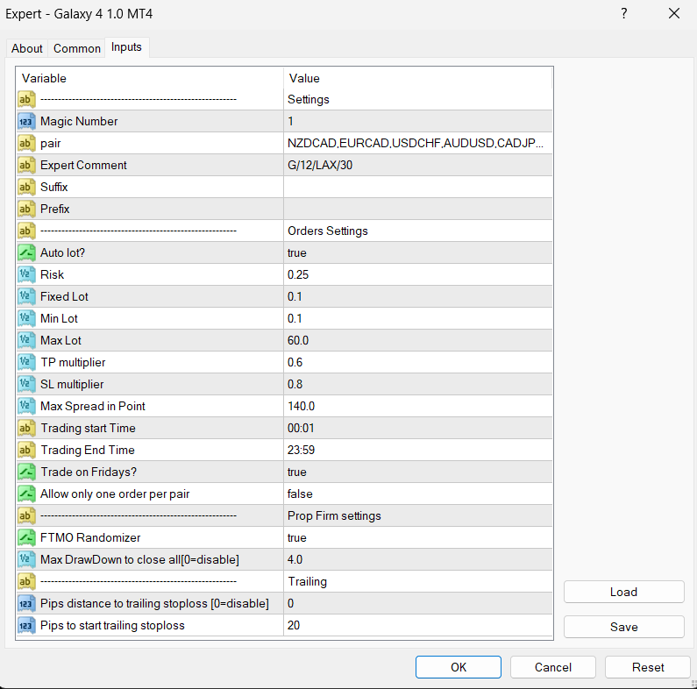Click the integer icon beside Magic Number
697x689 pixels.
25,121
